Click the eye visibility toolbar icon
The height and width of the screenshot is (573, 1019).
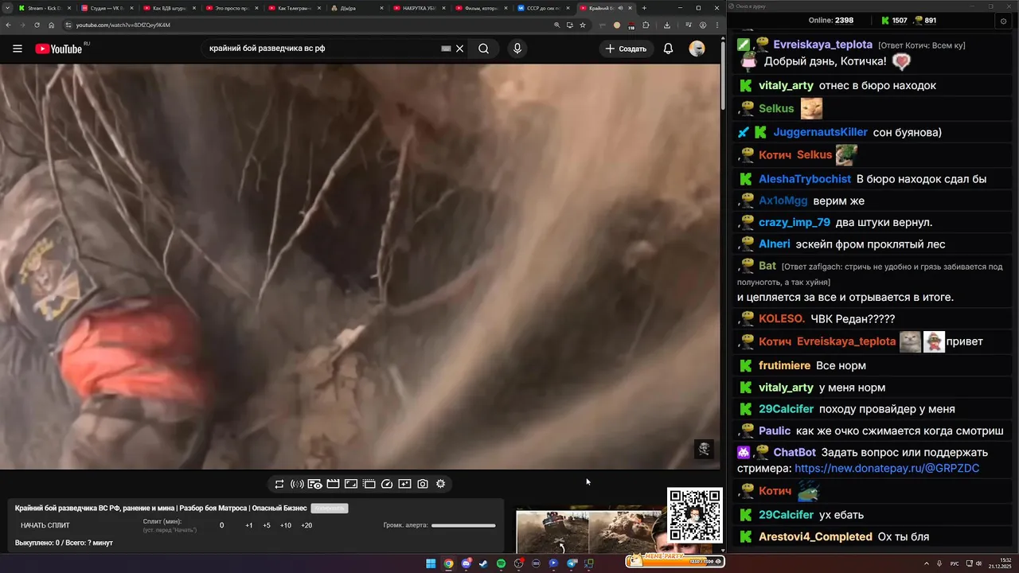(315, 484)
